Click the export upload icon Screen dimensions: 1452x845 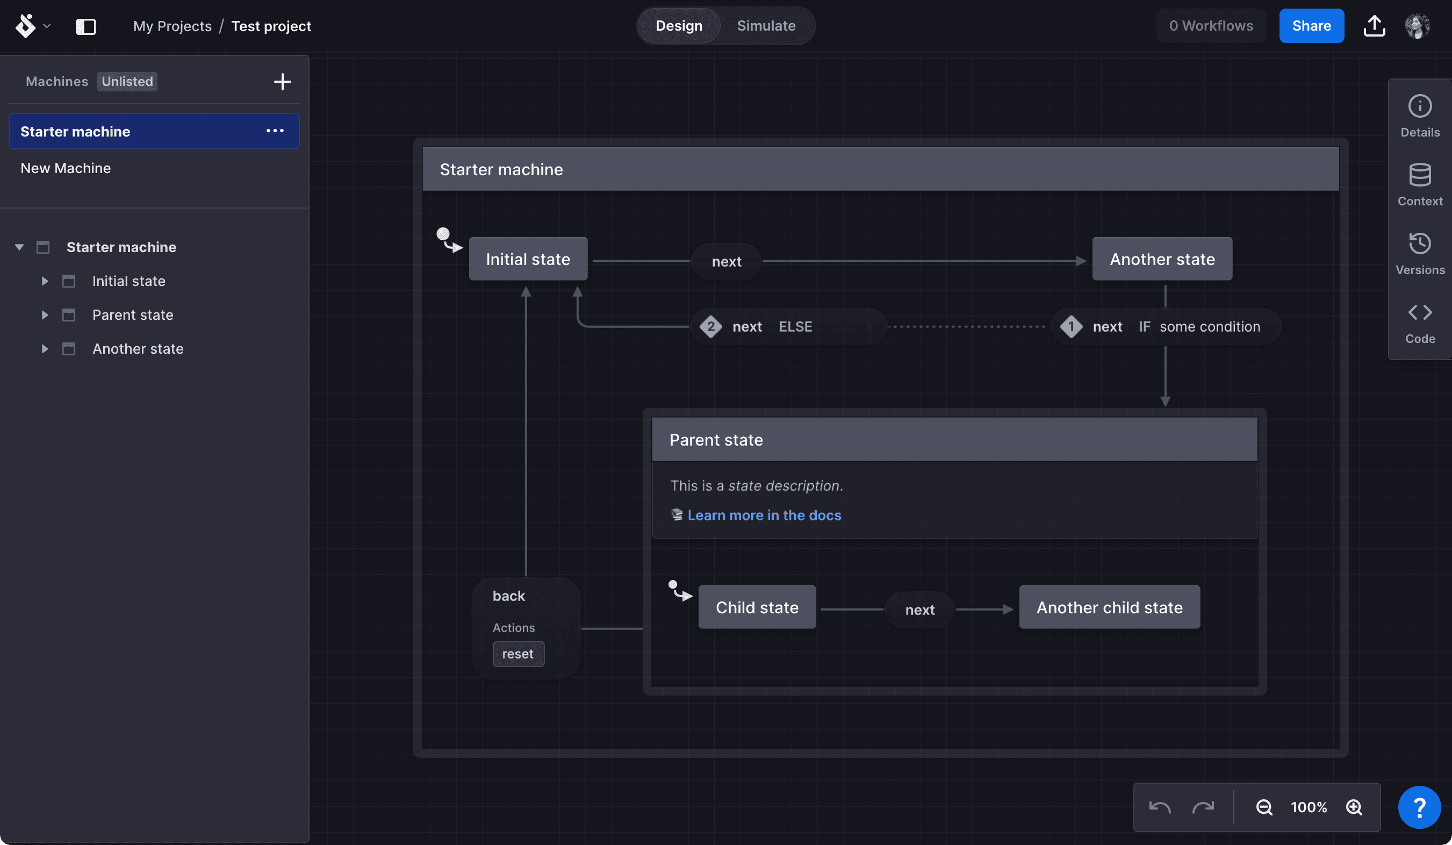click(x=1374, y=26)
